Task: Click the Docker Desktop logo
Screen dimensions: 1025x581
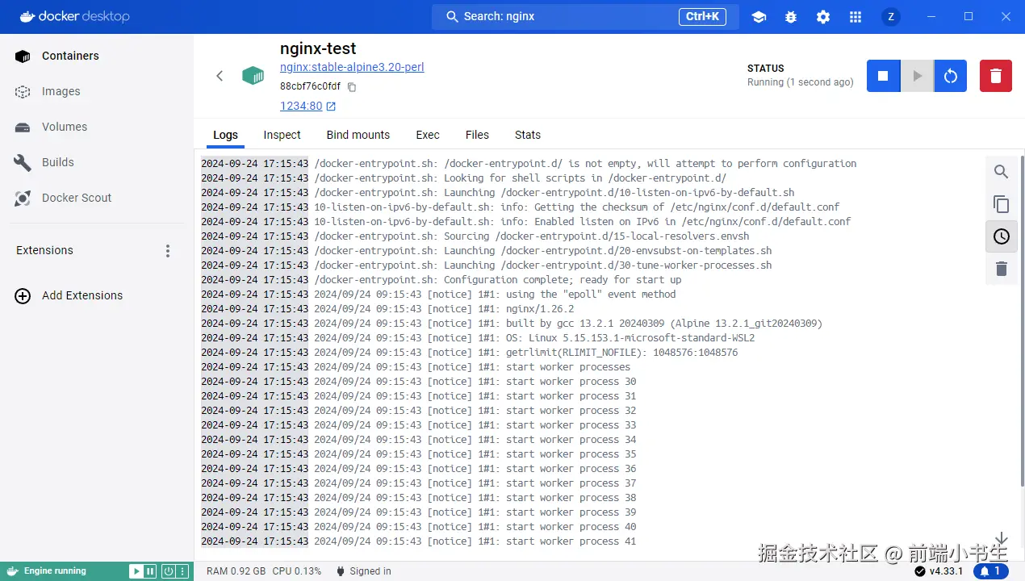Action: pyautogui.click(x=73, y=16)
